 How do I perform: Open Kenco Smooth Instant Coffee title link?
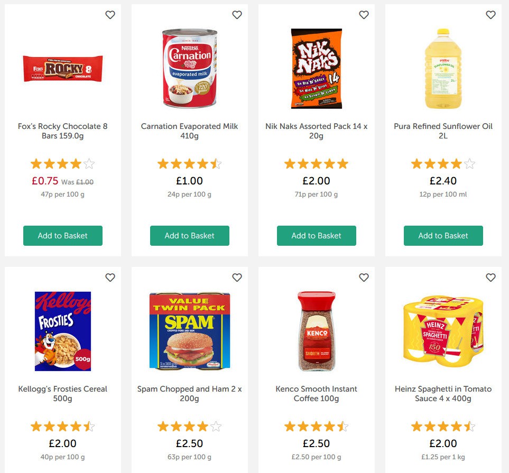pos(317,394)
